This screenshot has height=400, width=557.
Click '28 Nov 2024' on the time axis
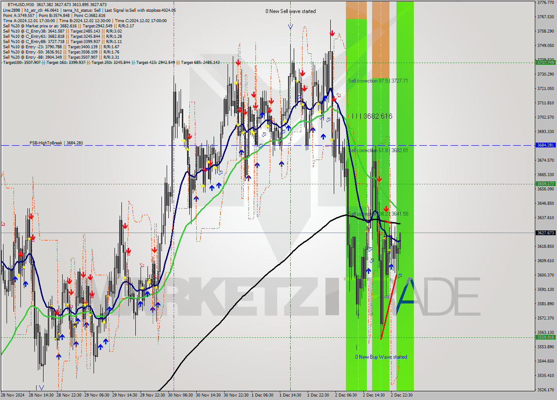(x=13, y=395)
